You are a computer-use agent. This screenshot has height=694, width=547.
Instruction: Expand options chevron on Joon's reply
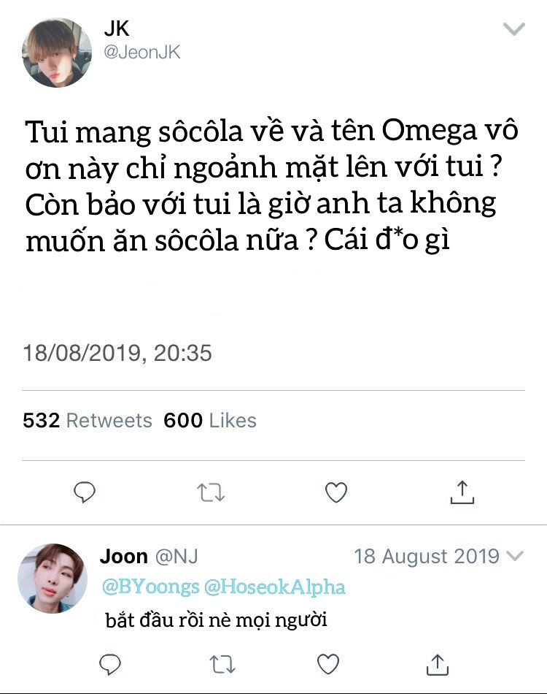(x=515, y=556)
